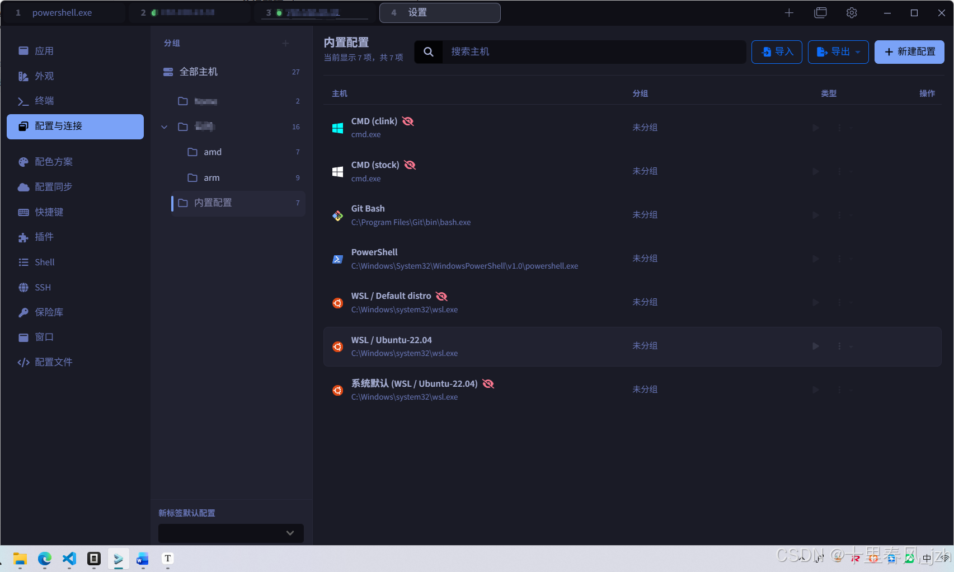Image resolution: width=954 pixels, height=572 pixels.
Task: Open more-actions menu for WSL / Default distro row
Action: click(x=839, y=302)
